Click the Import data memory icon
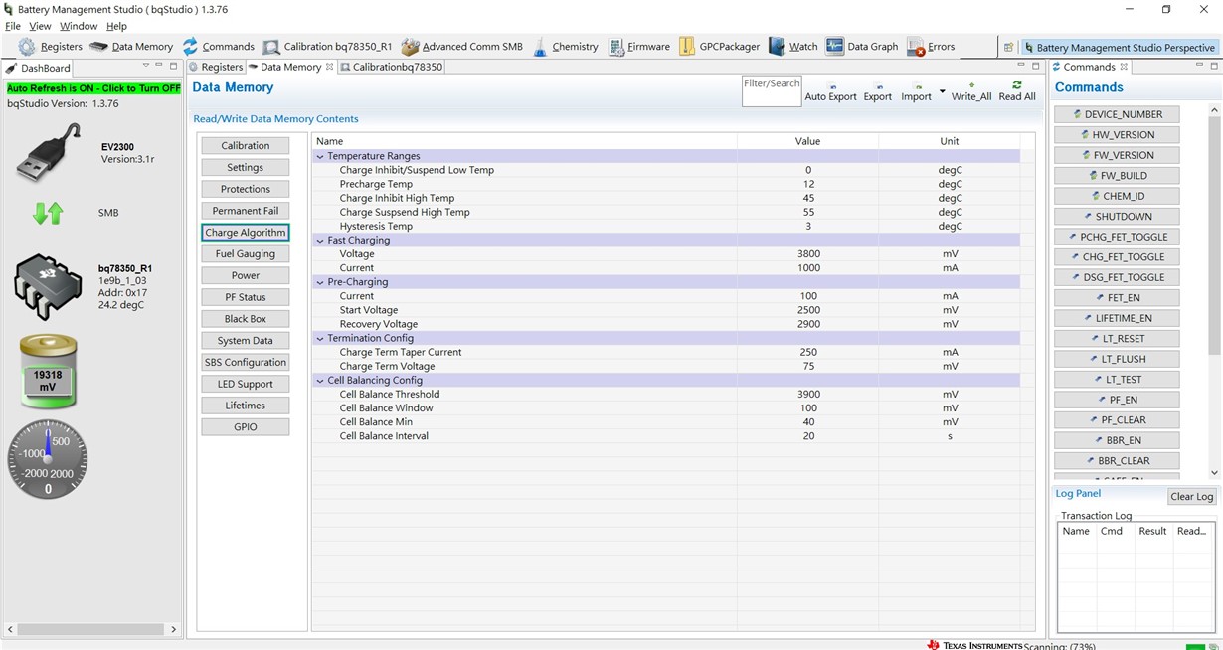The image size is (1223, 650). click(916, 91)
